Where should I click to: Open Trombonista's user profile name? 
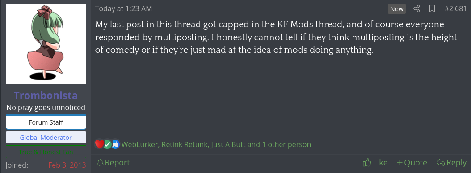[46, 96]
